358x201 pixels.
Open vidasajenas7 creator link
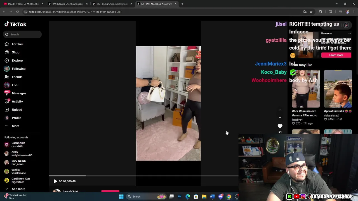point(332,116)
